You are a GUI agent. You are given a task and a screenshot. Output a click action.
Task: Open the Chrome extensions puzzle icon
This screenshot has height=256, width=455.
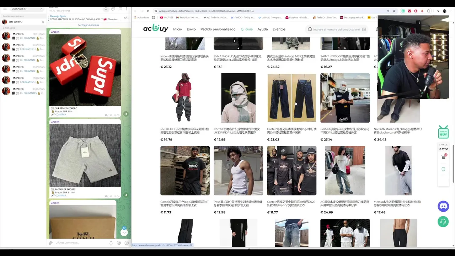click(x=429, y=11)
